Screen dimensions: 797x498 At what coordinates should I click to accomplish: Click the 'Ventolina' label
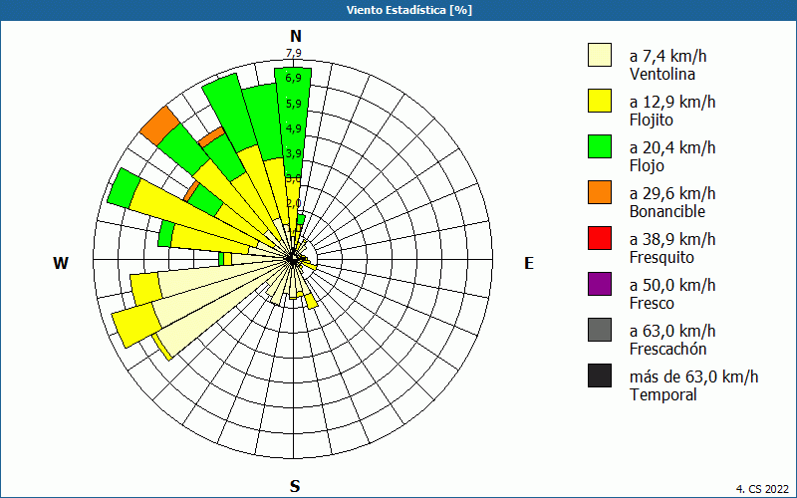tap(663, 74)
